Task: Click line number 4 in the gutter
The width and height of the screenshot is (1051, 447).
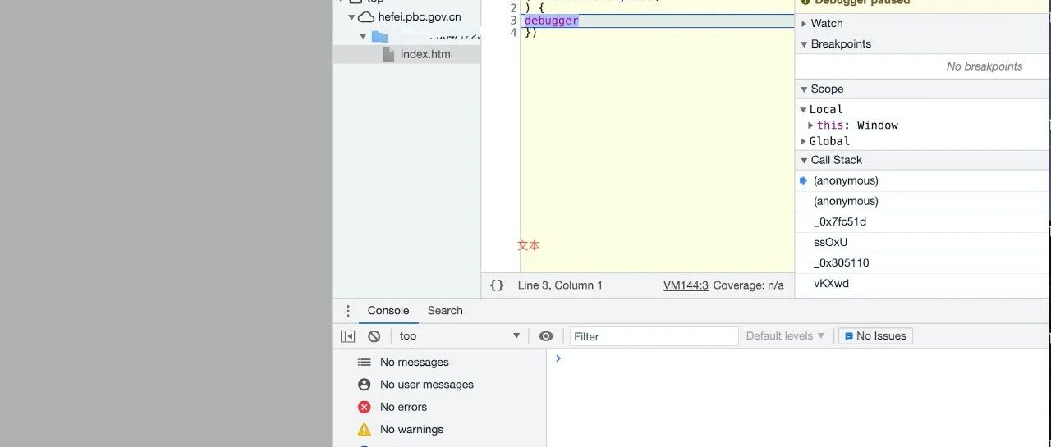Action: tap(513, 33)
